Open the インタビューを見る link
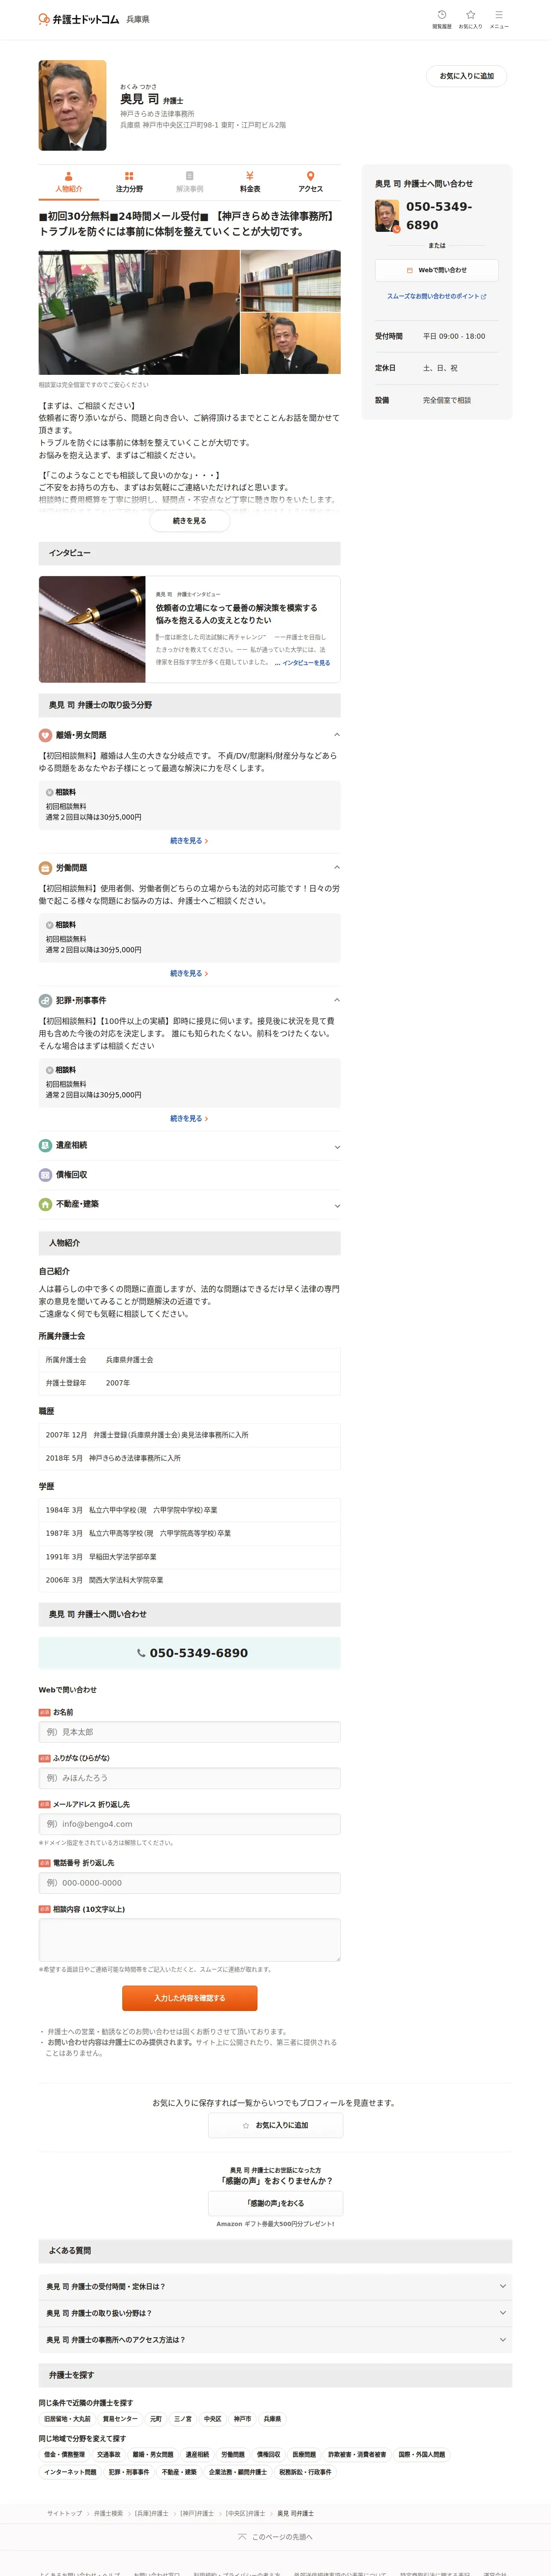551x2576 pixels. 306,663
